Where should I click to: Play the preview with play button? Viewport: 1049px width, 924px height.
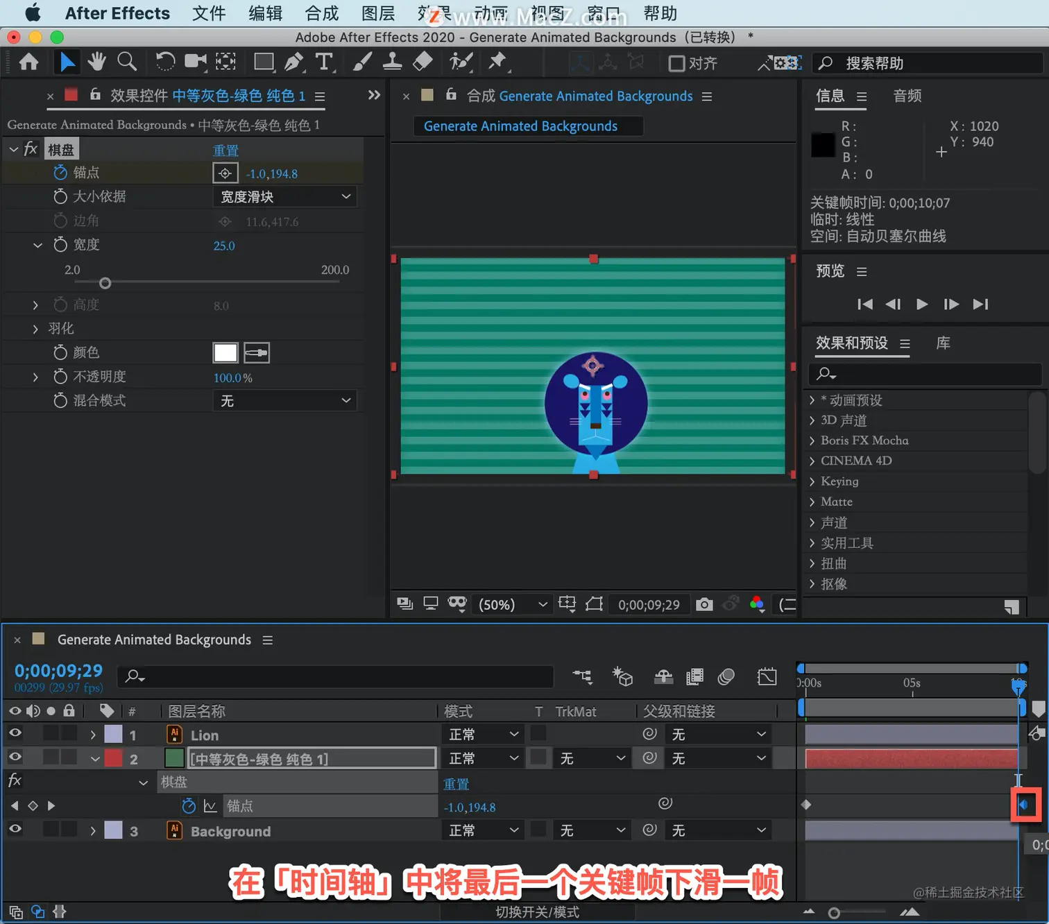[x=922, y=304]
